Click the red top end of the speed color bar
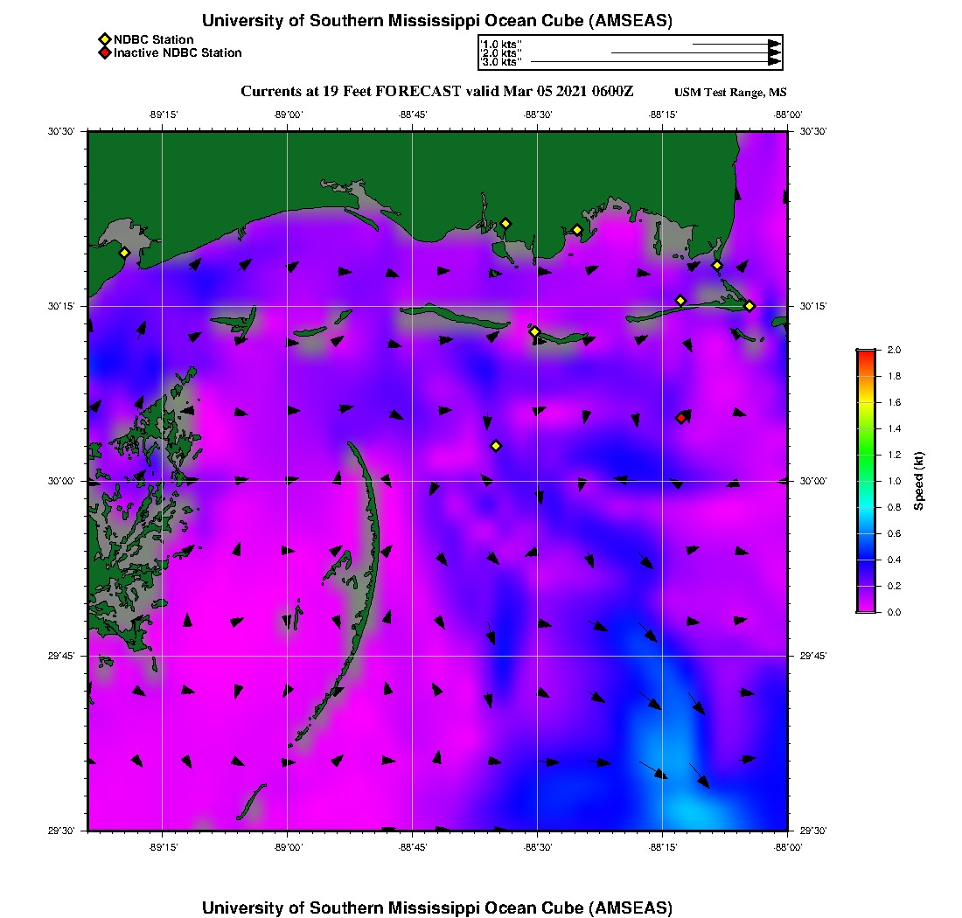The height and width of the screenshot is (918, 962). click(x=865, y=353)
